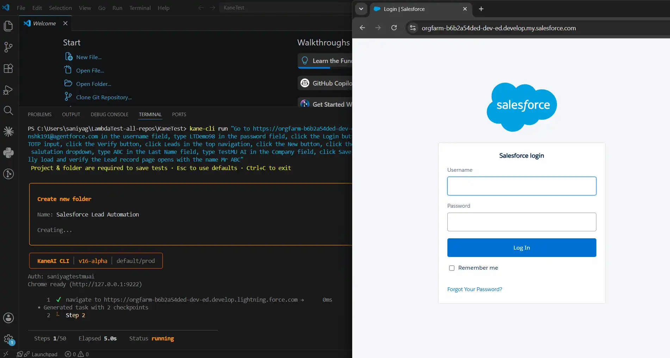670x358 pixels.
Task: Click 'Generated task with 2 checkpoints' line
Action: pyautogui.click(x=96, y=307)
